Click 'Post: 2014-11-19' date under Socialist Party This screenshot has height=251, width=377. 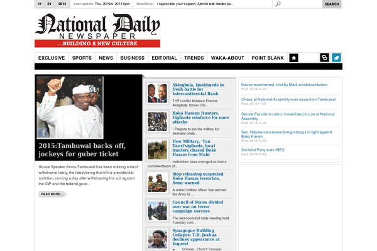[254, 154]
